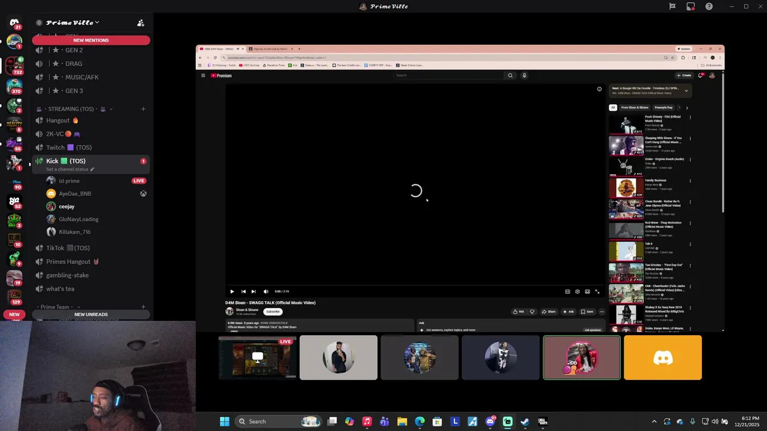This screenshot has height=431, width=767.
Task: Skip to next video in YouTube player
Action: coord(253,292)
